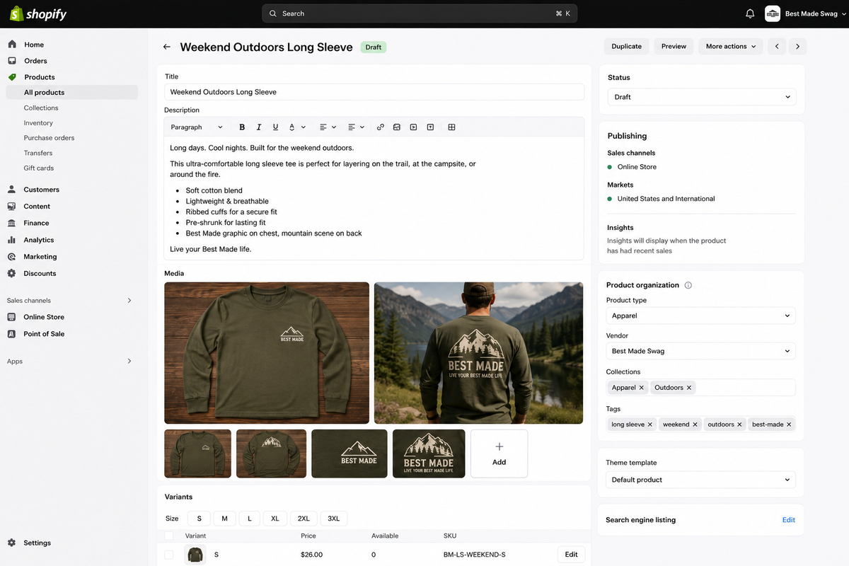Select BEST MADE logo closeup thumbnail
Viewport: 849px width, 566px height.
pos(350,454)
